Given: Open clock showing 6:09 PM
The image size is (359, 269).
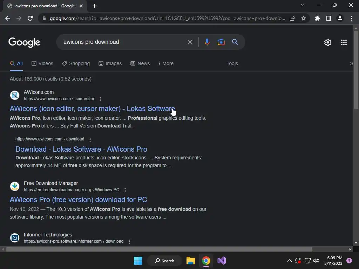Looking at the screenshot, I should tap(333, 261).
